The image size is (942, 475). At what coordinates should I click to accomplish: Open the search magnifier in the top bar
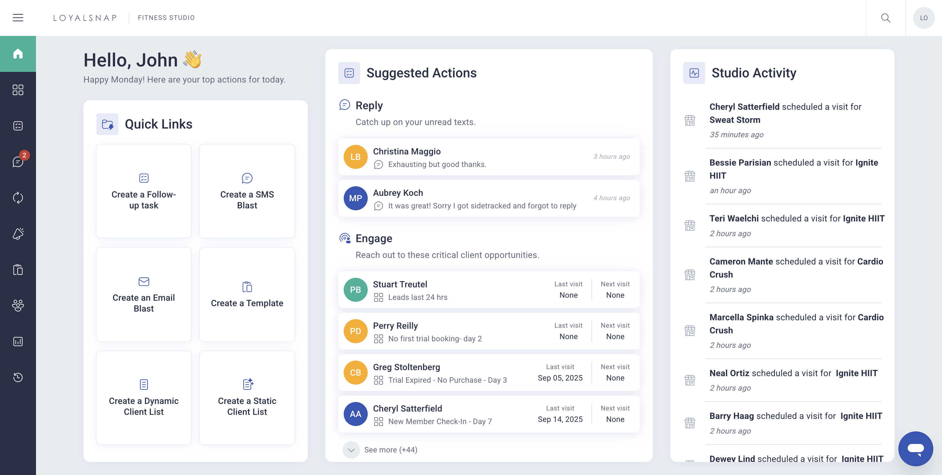tap(886, 17)
